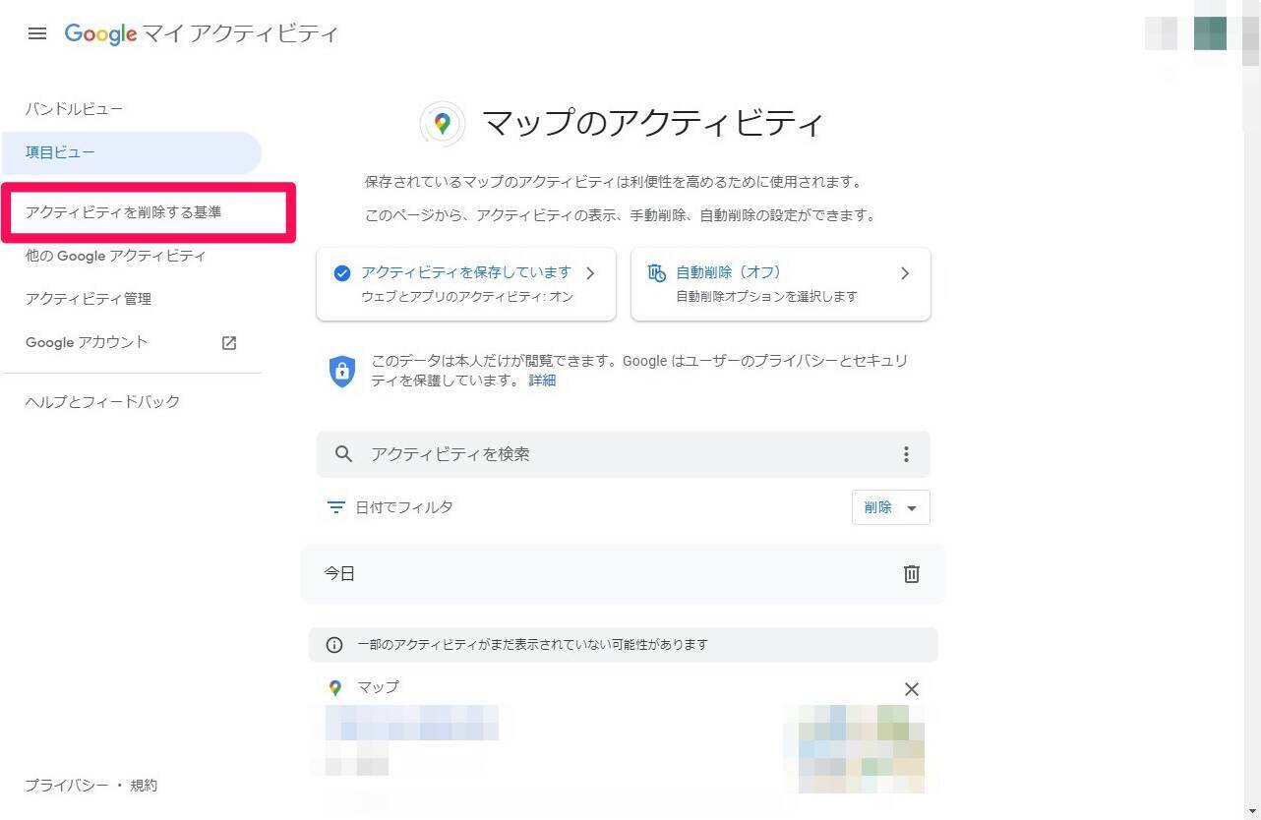
Task: Open the 削除 dropdown
Action: 890,507
